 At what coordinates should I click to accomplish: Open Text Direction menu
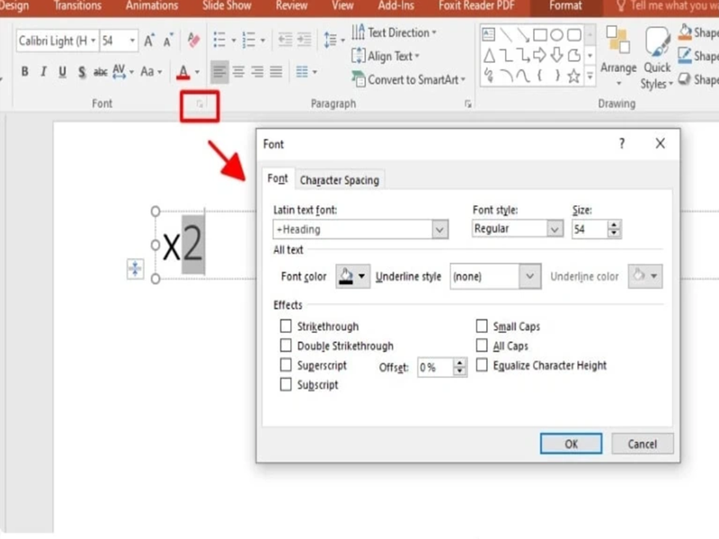click(395, 32)
